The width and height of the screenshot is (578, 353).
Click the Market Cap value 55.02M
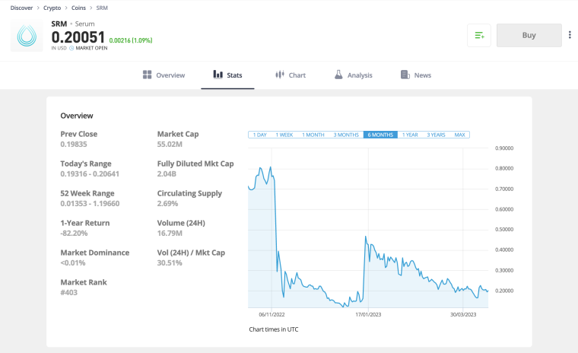(170, 145)
